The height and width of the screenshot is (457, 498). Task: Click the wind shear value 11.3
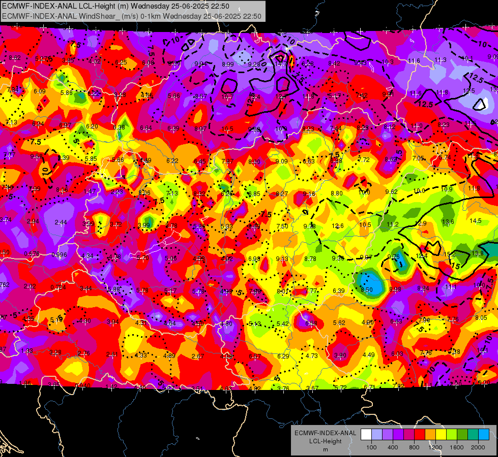point(441,59)
